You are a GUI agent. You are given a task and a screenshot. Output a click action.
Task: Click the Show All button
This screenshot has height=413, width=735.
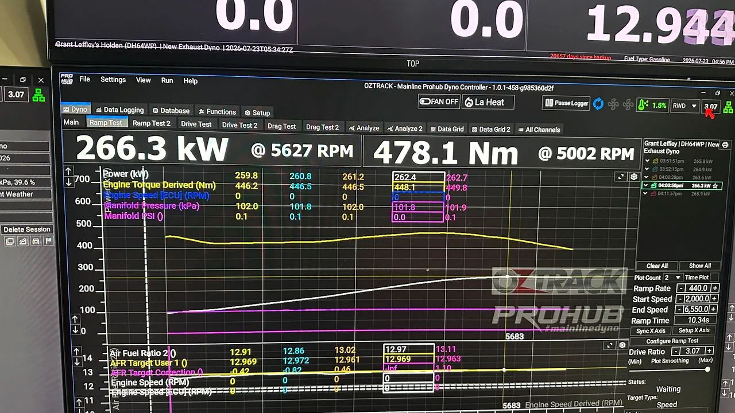(x=700, y=266)
